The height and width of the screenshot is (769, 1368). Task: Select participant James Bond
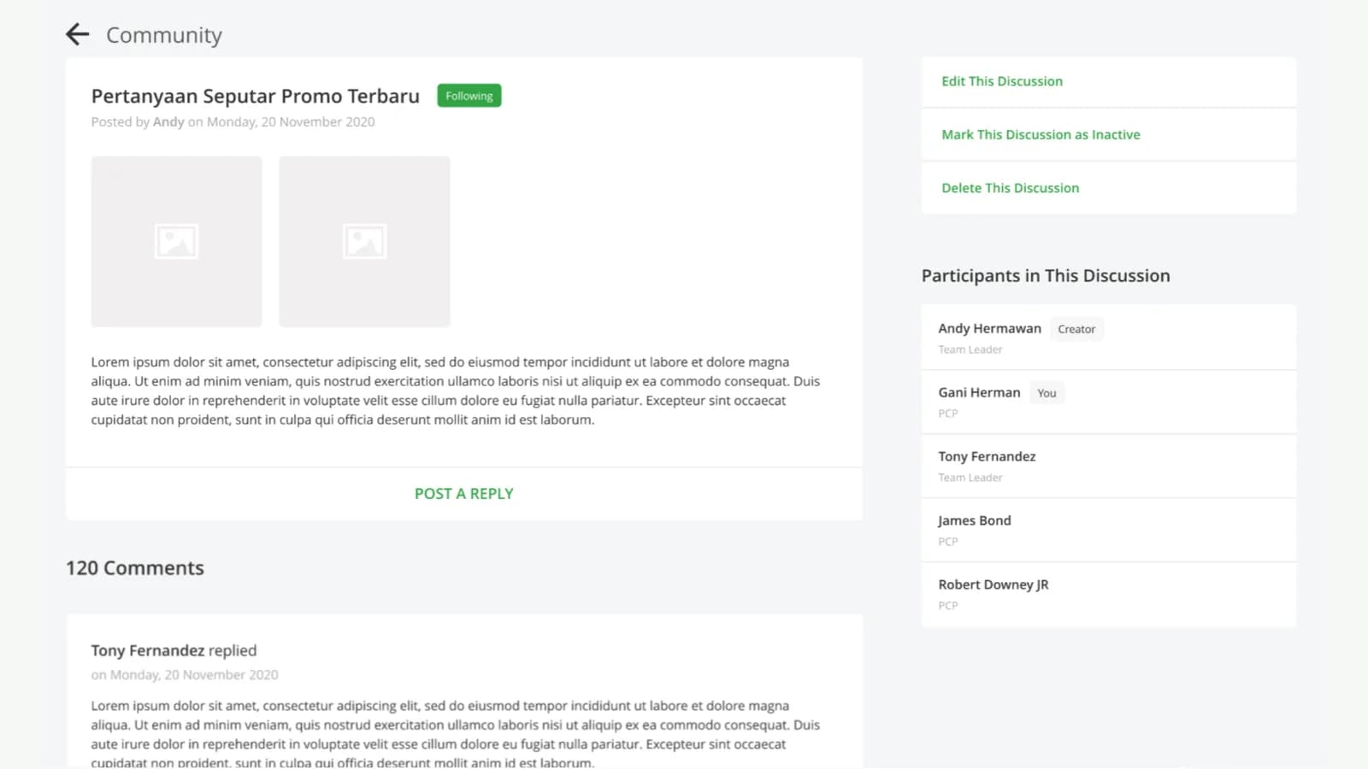click(x=1109, y=530)
